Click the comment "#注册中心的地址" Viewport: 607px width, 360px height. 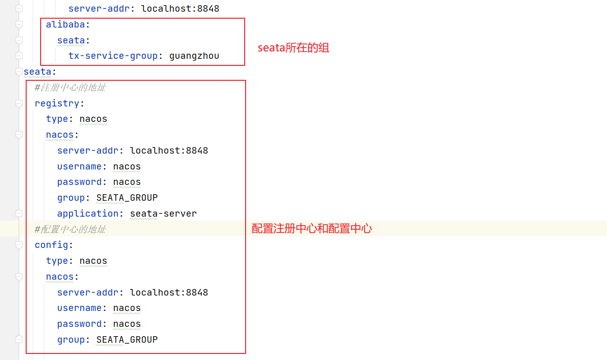click(70, 87)
